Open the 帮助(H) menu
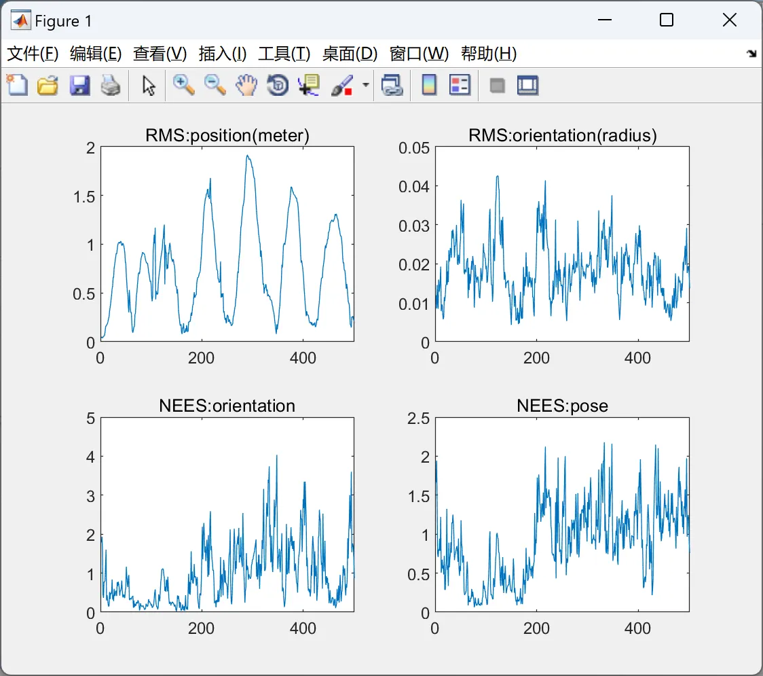763x676 pixels. (x=489, y=54)
